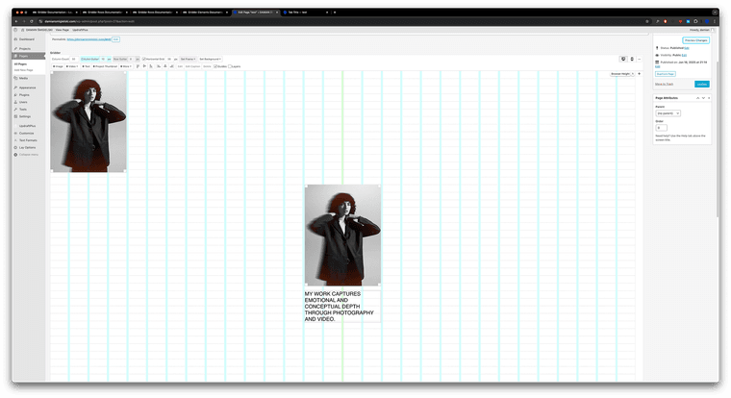Click the plus icon beside Browser Height
The width and height of the screenshot is (731, 398).
coord(640,73)
